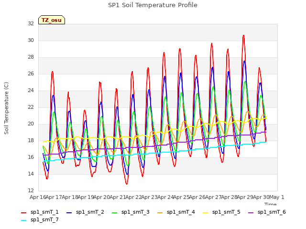Click the Soil Temperature (C) axis label
The image size is (306, 229).
tap(6, 108)
